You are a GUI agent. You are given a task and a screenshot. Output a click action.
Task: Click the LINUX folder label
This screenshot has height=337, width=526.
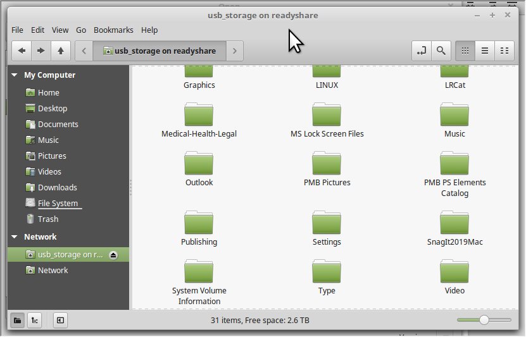[x=327, y=85]
